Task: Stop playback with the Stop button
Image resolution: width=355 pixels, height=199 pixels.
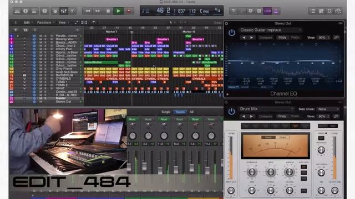Action: pos(108,11)
